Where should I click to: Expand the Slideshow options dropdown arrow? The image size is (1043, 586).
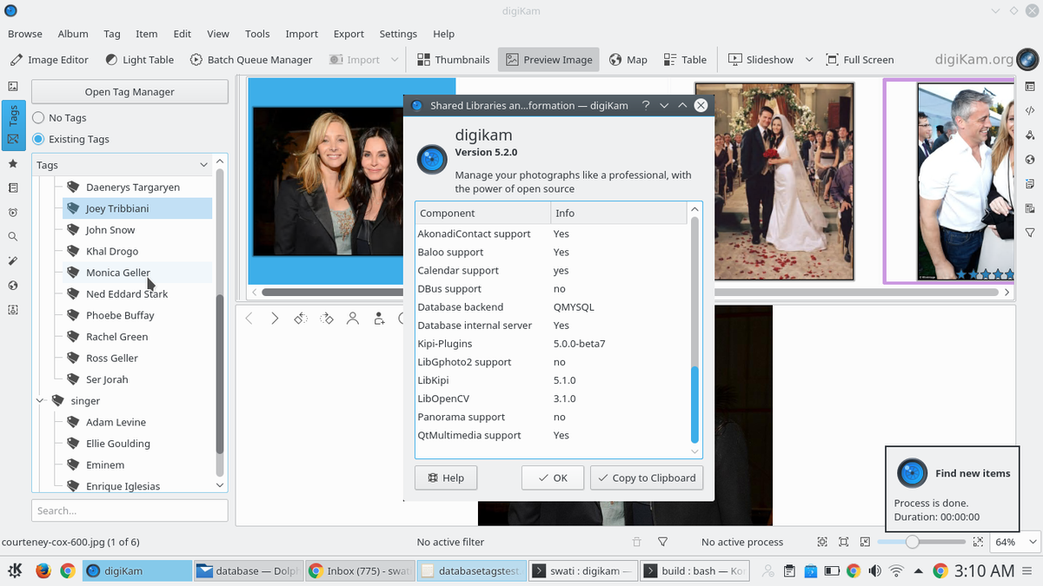(808, 60)
